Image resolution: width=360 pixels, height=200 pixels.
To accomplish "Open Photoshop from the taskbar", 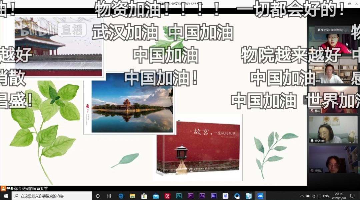I will [179, 196].
